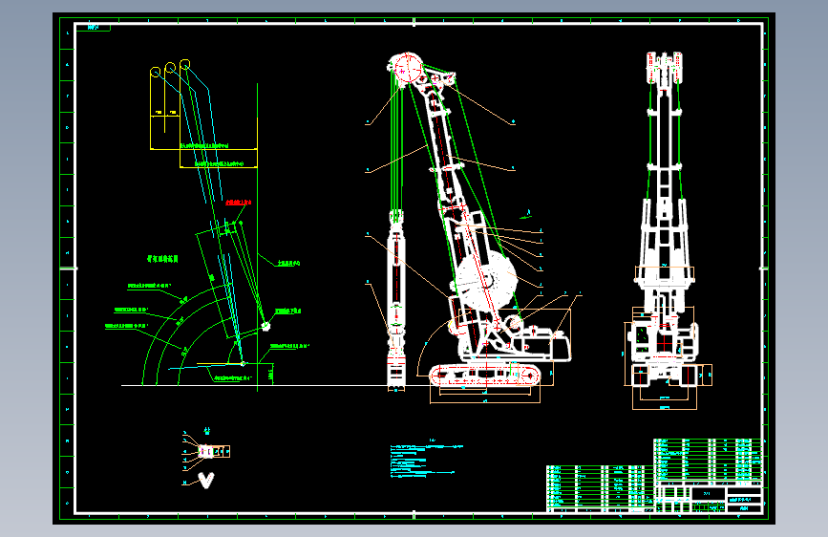This screenshot has width=828, height=537.
Task: Select the lower parts list table
Action: coord(600,488)
